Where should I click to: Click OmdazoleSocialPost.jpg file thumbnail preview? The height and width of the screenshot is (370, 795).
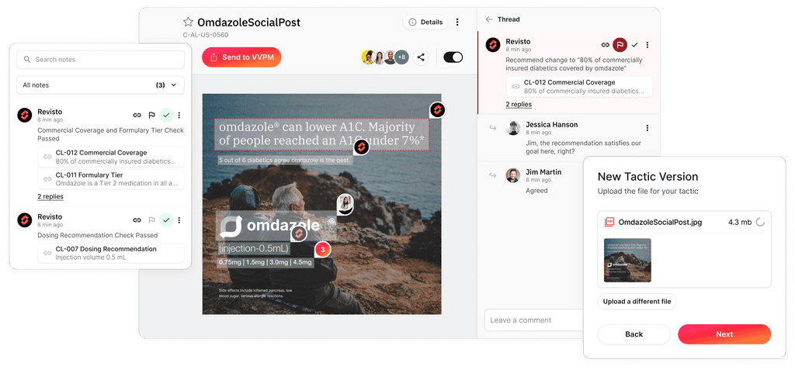click(x=627, y=260)
